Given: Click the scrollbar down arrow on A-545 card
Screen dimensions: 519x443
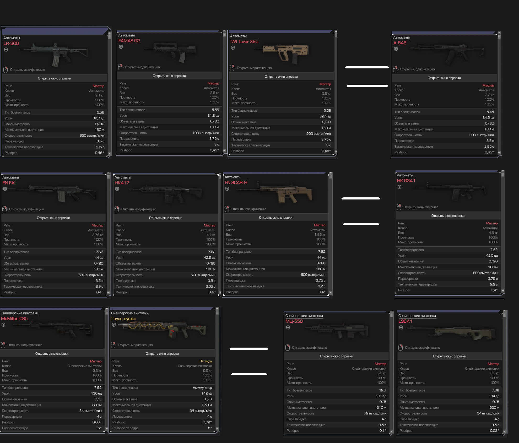Looking at the screenshot, I should [499, 153].
